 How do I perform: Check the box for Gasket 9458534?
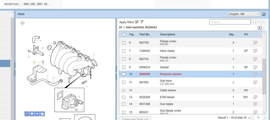(x=124, y=67)
